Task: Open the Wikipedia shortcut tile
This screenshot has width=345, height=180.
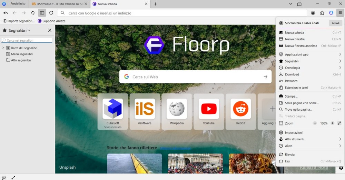Action: [177, 112]
